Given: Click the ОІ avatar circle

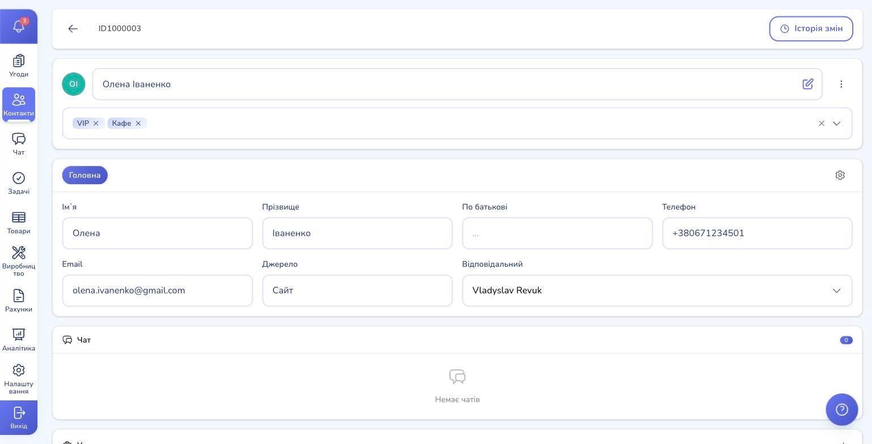Looking at the screenshot, I should 74,84.
